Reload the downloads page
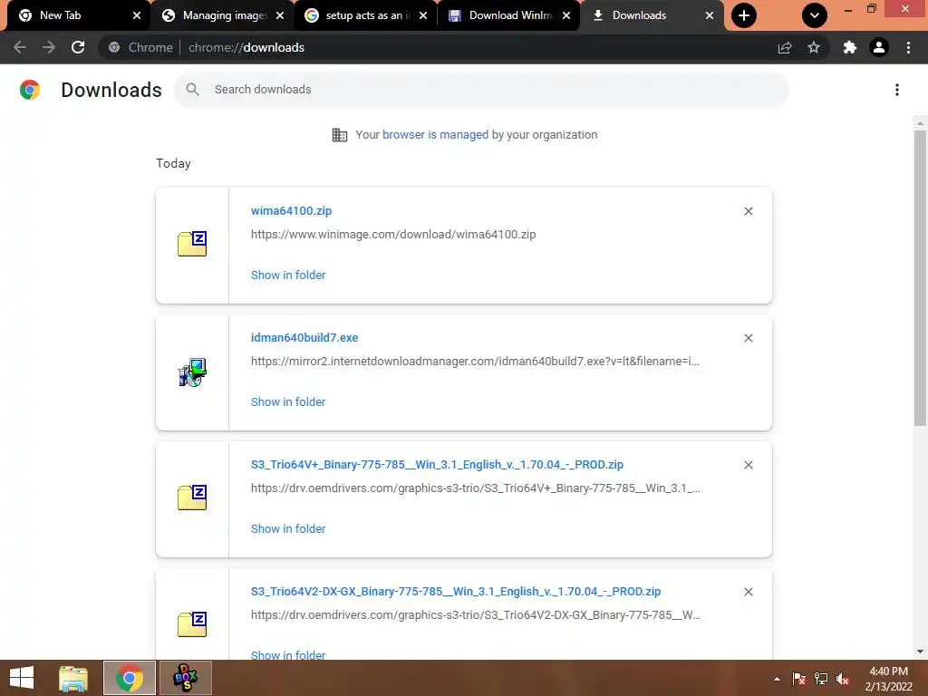This screenshot has width=928, height=696. point(78,47)
